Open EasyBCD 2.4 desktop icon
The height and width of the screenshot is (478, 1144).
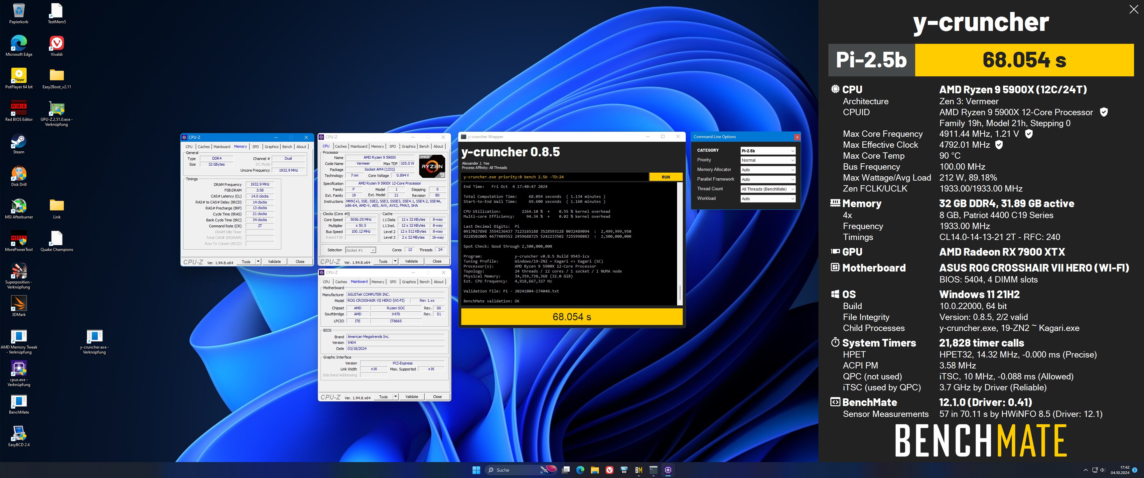coord(19,436)
